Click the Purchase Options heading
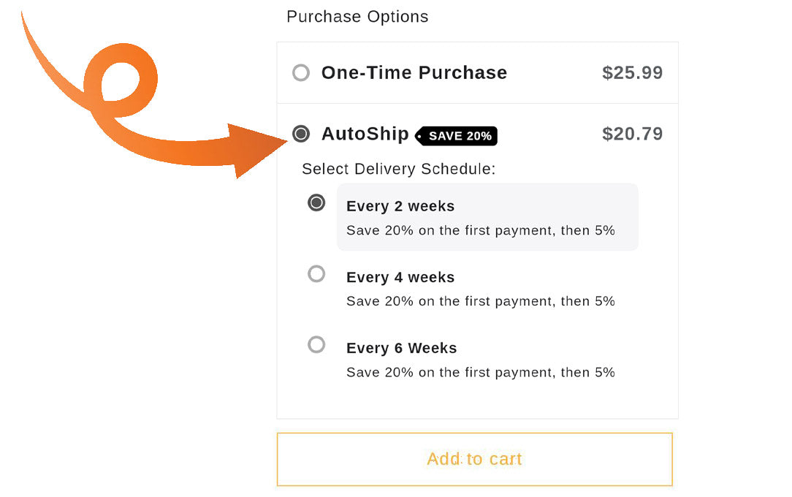The height and width of the screenshot is (497, 792). [x=357, y=17]
